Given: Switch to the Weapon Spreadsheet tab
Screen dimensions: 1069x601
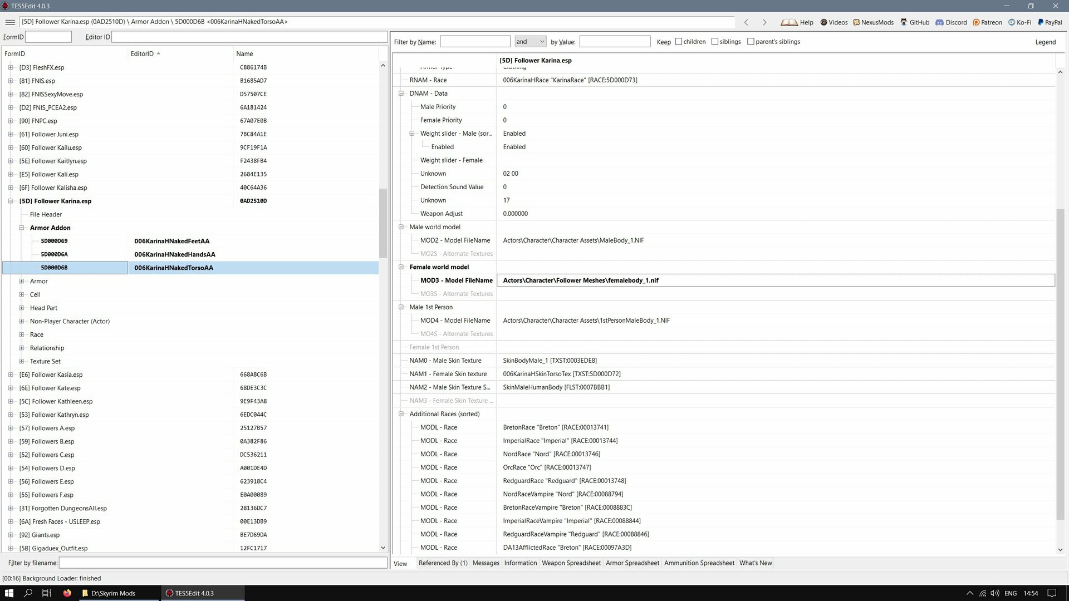Looking at the screenshot, I should (571, 563).
